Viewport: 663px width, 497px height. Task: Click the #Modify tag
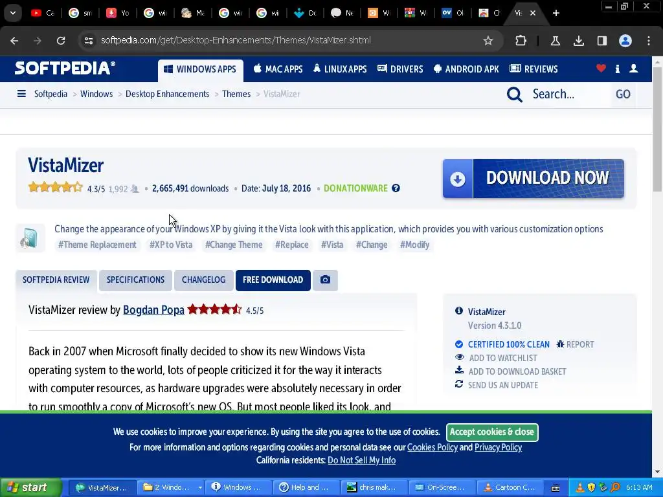(415, 245)
